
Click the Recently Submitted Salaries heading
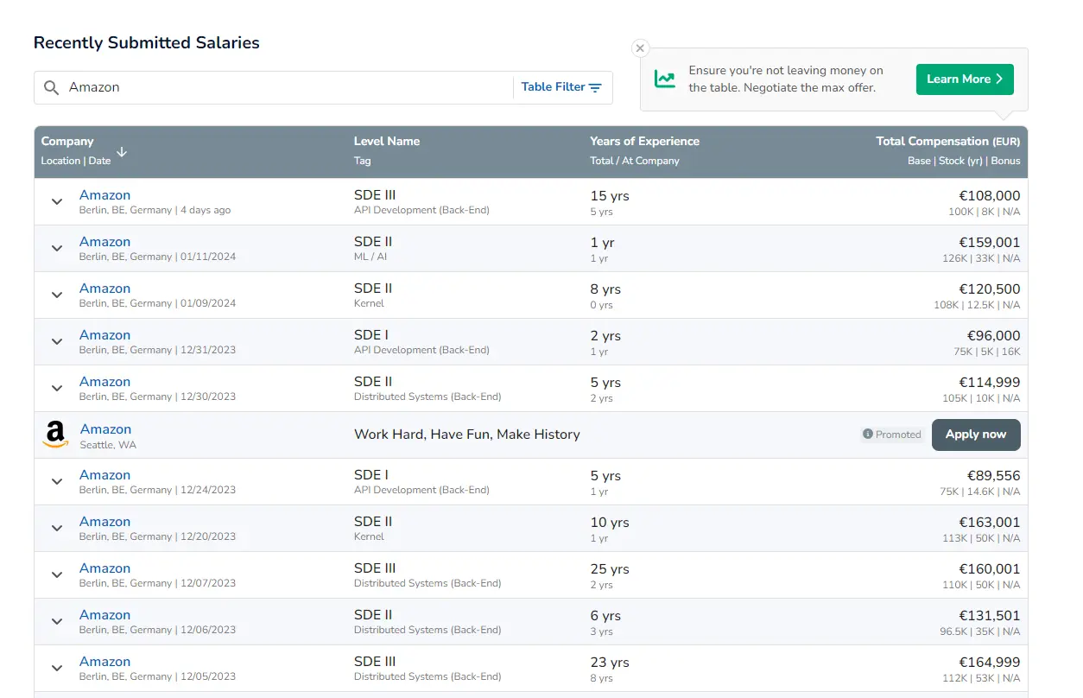click(147, 43)
